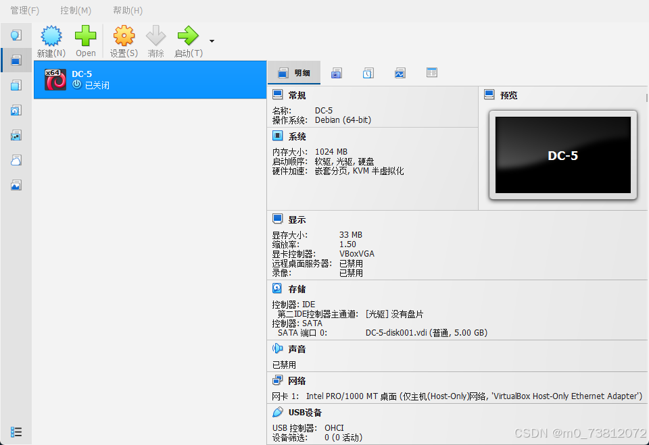Click the 1.50 scale factor value
This screenshot has height=445, width=649.
pyautogui.click(x=347, y=244)
